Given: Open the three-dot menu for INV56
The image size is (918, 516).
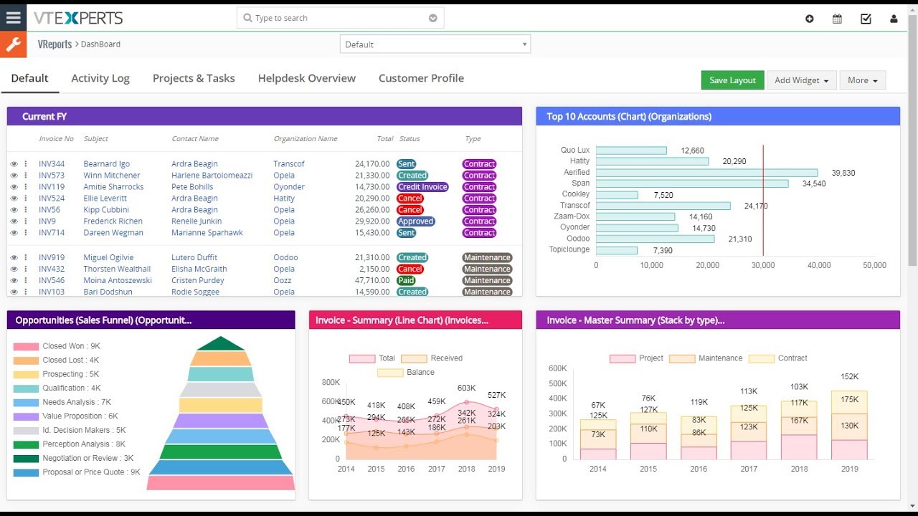Looking at the screenshot, I should click(x=26, y=210).
